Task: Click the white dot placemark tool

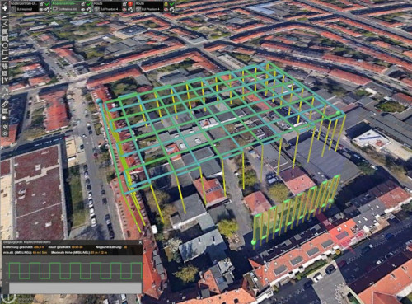Action: (x=4, y=118)
